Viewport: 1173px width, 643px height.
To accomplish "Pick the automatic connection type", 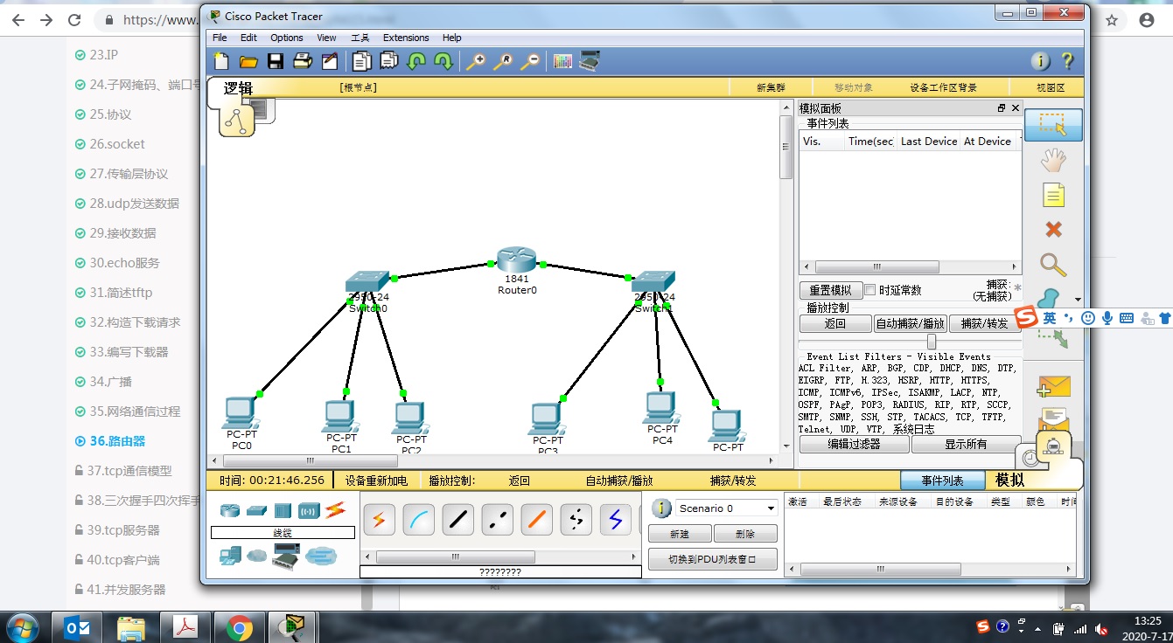I will [379, 520].
